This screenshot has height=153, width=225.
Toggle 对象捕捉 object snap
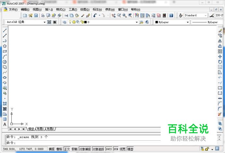[85, 149]
